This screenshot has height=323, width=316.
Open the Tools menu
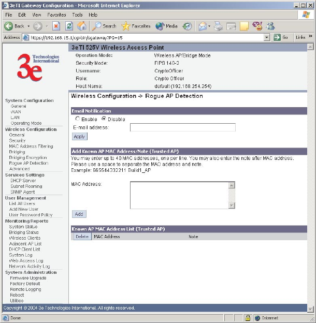point(77,15)
